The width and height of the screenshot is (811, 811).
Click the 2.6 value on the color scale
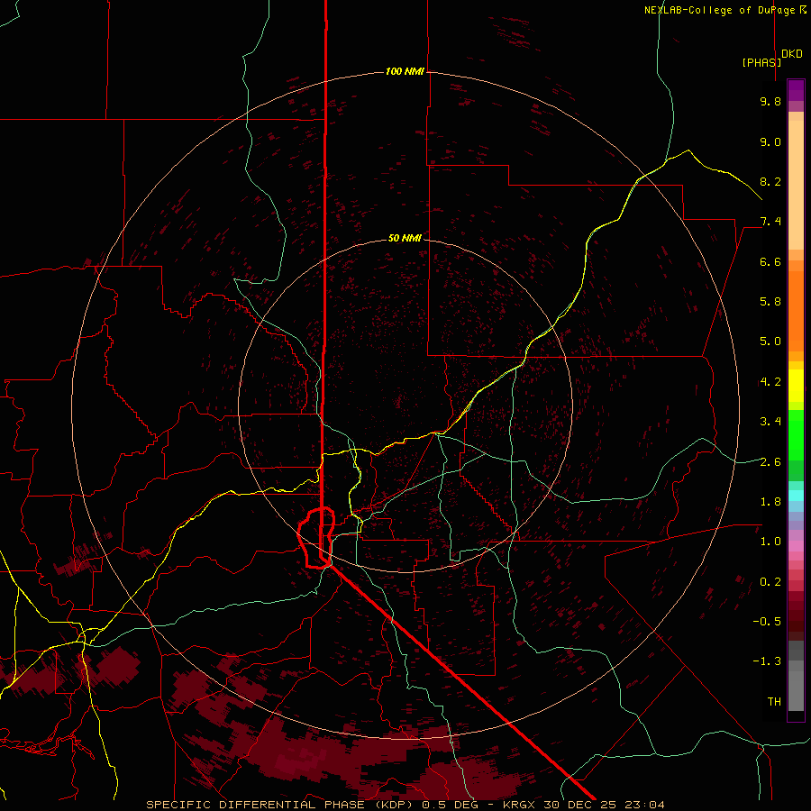770,462
